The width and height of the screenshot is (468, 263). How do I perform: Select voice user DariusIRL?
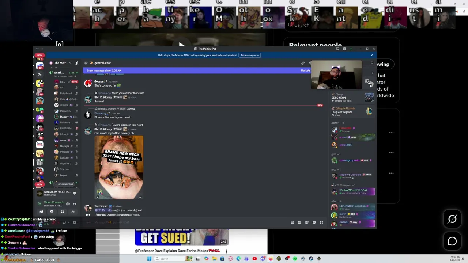click(65, 111)
